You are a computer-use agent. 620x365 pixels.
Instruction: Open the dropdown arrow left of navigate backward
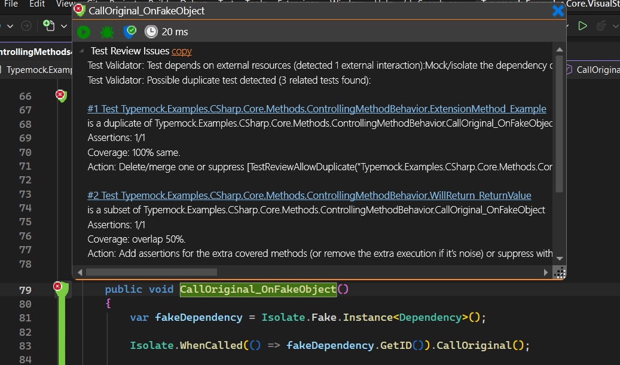(x=10, y=26)
